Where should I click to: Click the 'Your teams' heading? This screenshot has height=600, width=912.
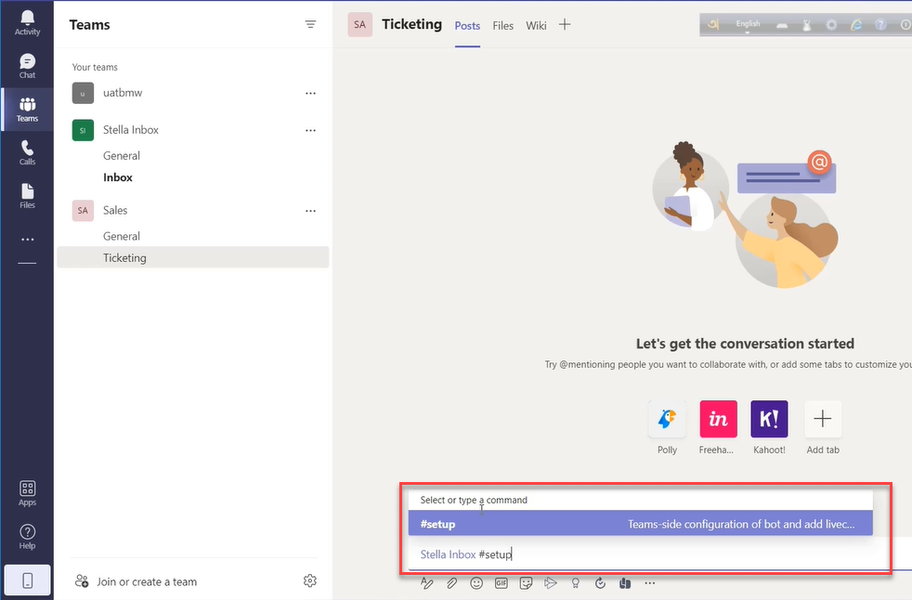click(x=95, y=67)
